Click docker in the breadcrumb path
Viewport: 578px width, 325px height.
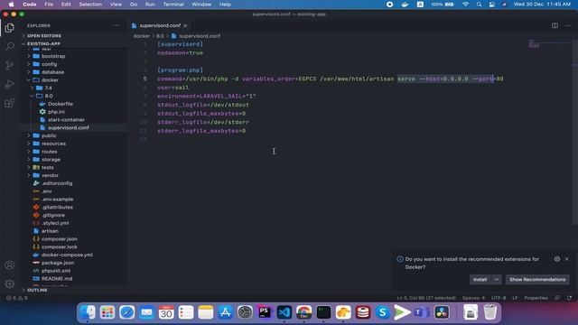click(x=141, y=36)
